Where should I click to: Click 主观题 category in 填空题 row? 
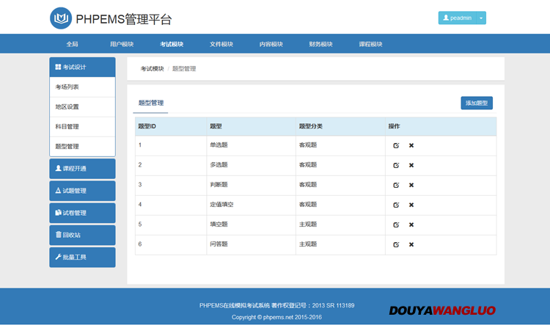pyautogui.click(x=308, y=224)
